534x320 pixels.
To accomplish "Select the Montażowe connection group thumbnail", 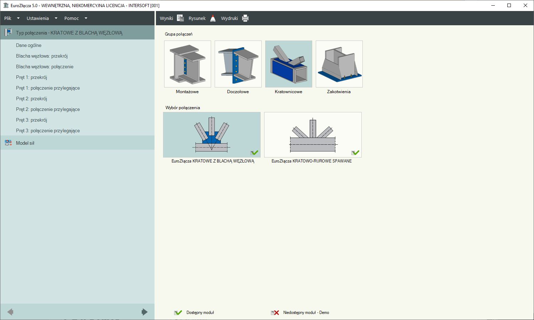I will pos(188,64).
